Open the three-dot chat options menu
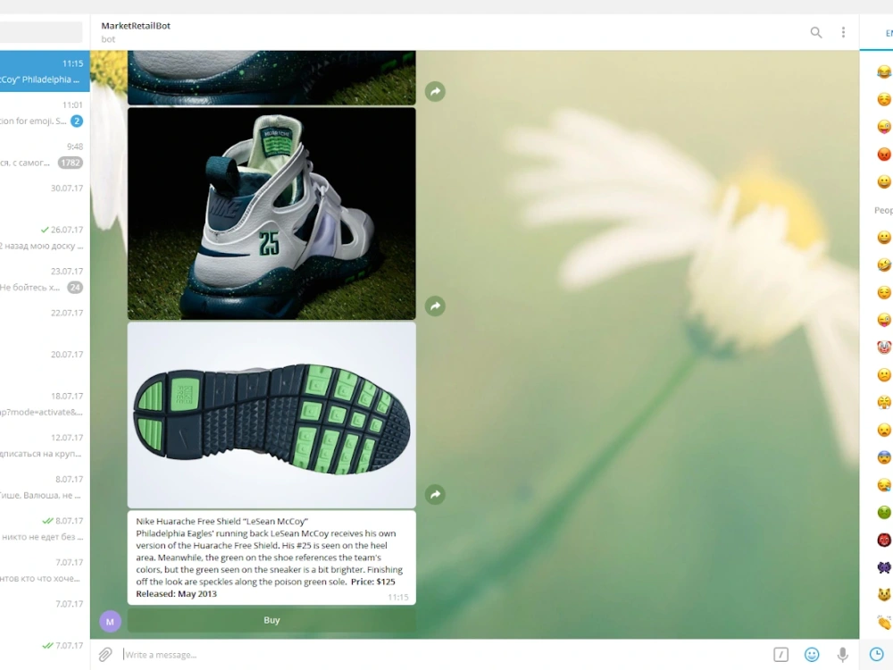 coord(843,32)
